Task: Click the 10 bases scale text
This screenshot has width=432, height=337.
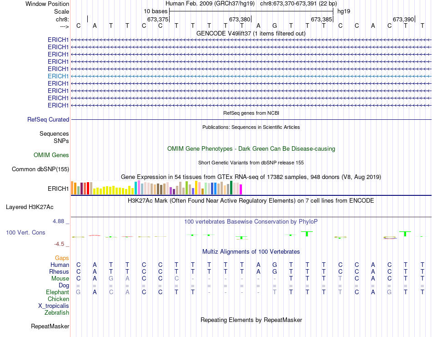Action: point(156,11)
